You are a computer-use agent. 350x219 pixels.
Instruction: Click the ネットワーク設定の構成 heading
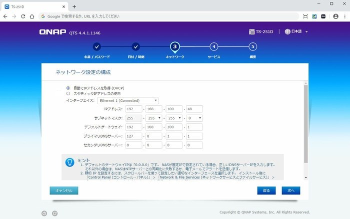83,72
